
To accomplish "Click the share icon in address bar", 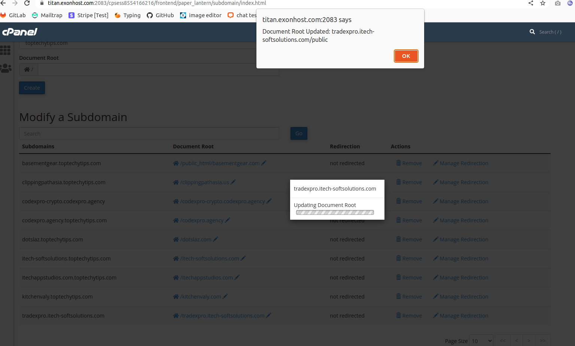I will pyautogui.click(x=531, y=3).
